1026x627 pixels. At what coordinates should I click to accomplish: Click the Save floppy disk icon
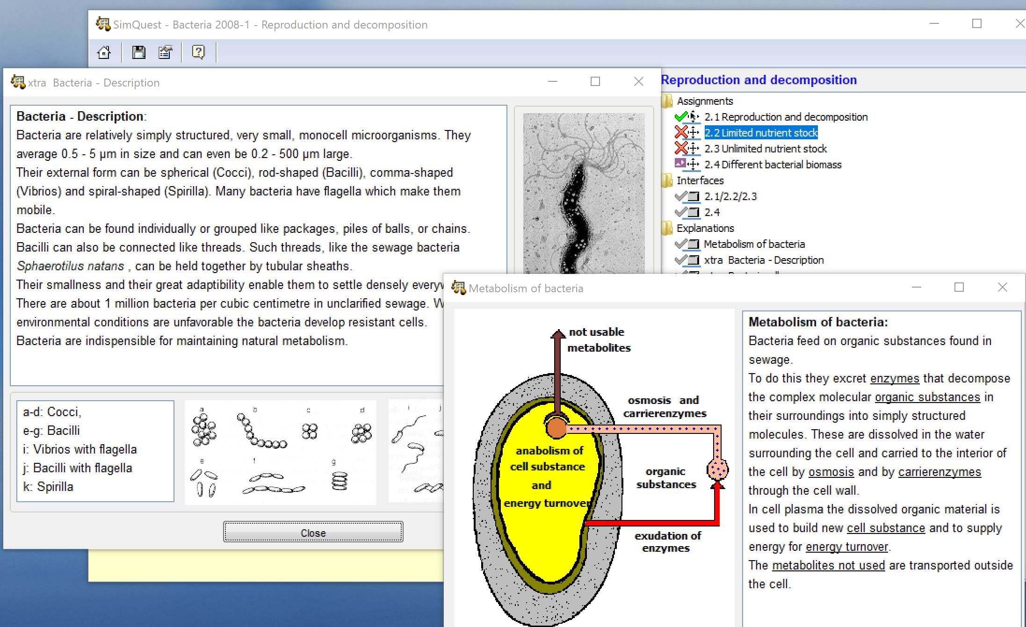click(138, 52)
